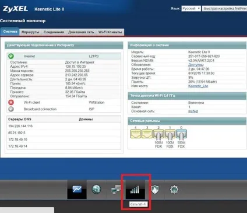Select the Internet L2TP0 connection row
This screenshot has height=213, width=247.
64,56
